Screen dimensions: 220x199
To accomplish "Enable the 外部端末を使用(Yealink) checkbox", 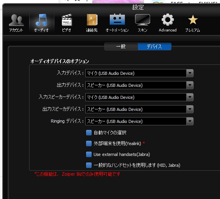I will pyautogui.click(x=89, y=144).
